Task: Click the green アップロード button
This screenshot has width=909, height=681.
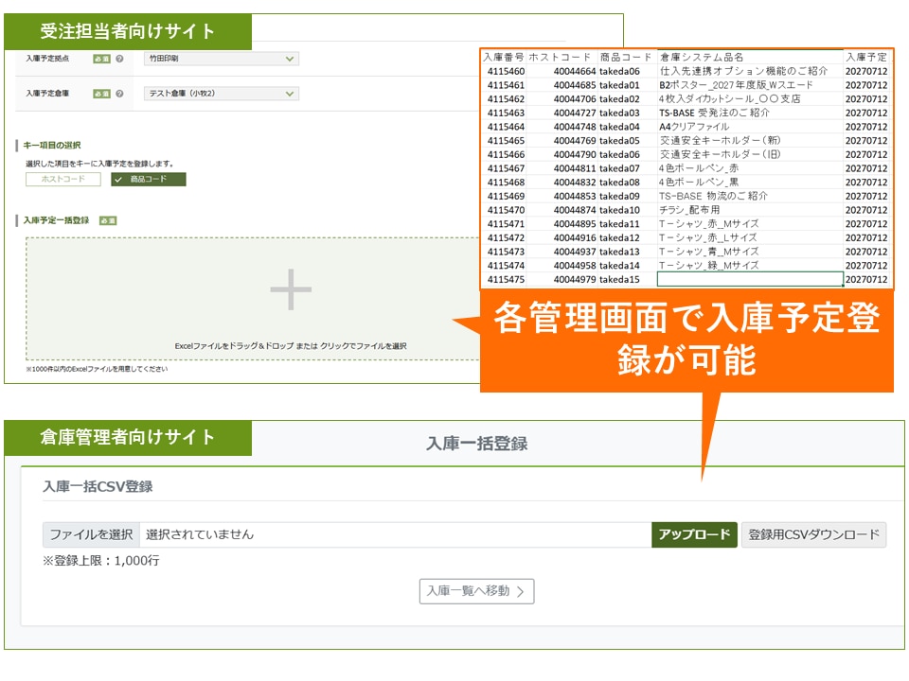Action: pyautogui.click(x=694, y=534)
